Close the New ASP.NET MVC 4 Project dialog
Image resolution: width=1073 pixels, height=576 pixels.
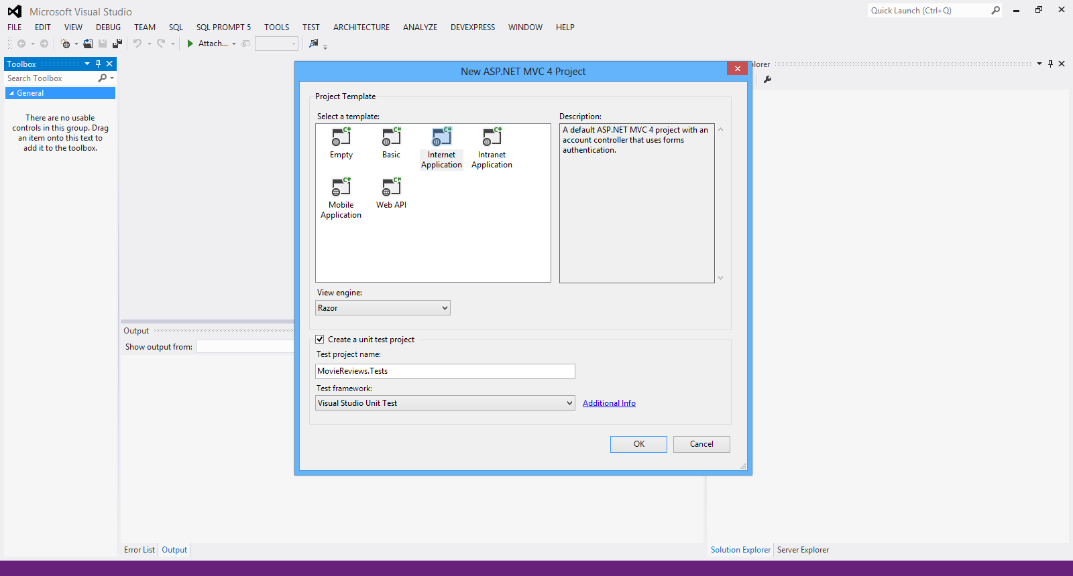click(737, 68)
